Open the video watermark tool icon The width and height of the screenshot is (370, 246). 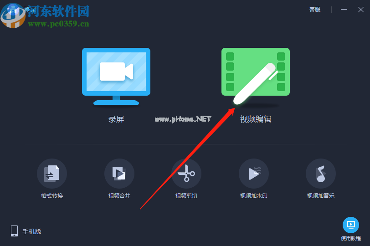[x=254, y=174]
